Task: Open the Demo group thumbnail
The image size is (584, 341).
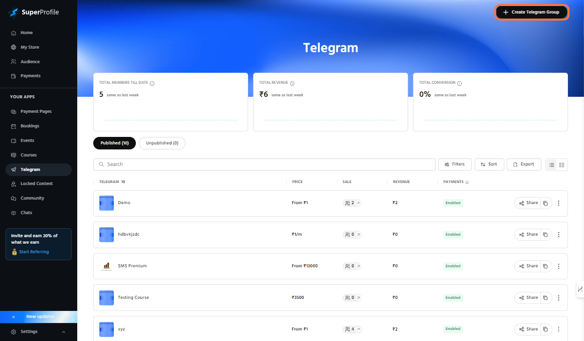Action: point(106,203)
